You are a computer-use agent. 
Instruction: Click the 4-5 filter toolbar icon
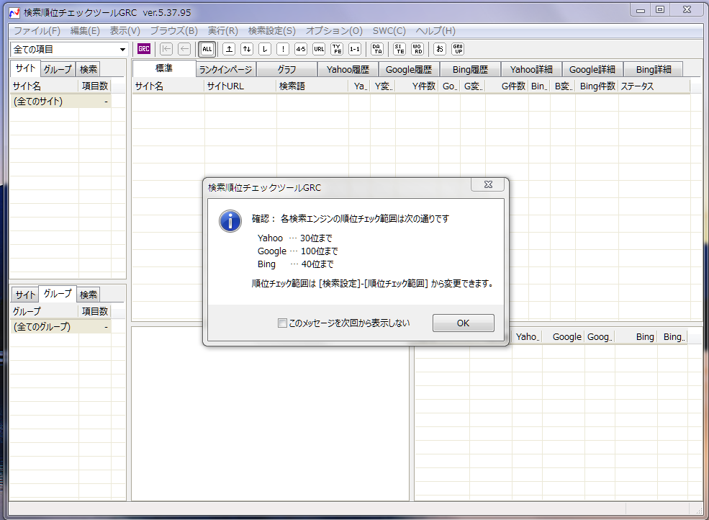coord(301,49)
